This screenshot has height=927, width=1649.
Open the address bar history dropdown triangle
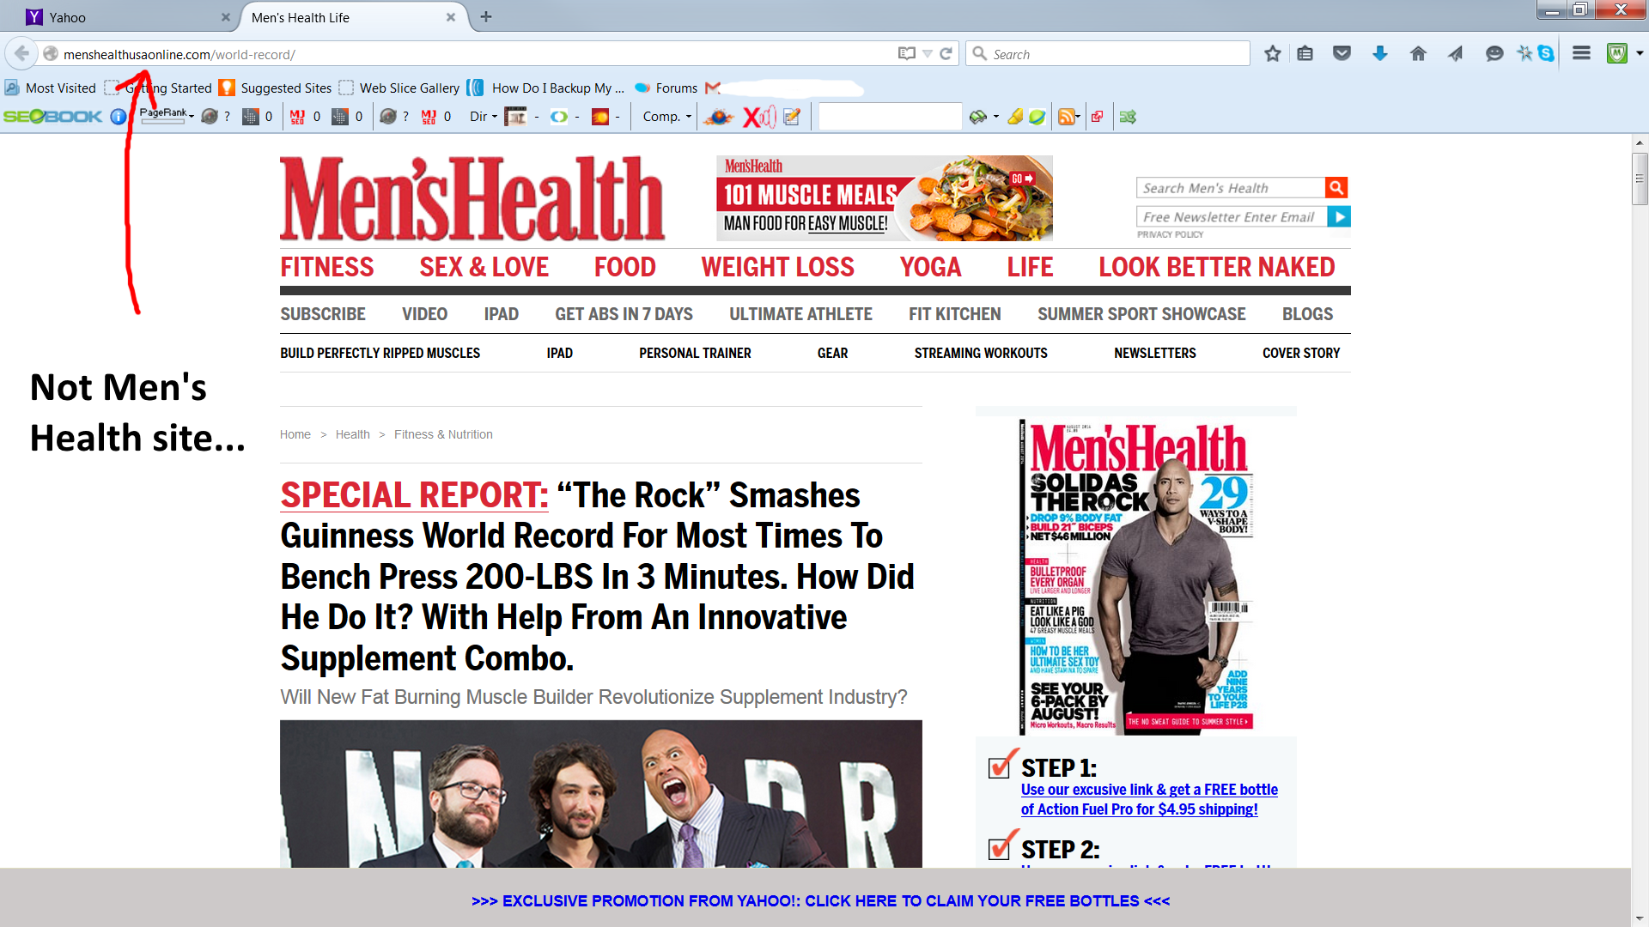[x=928, y=53]
